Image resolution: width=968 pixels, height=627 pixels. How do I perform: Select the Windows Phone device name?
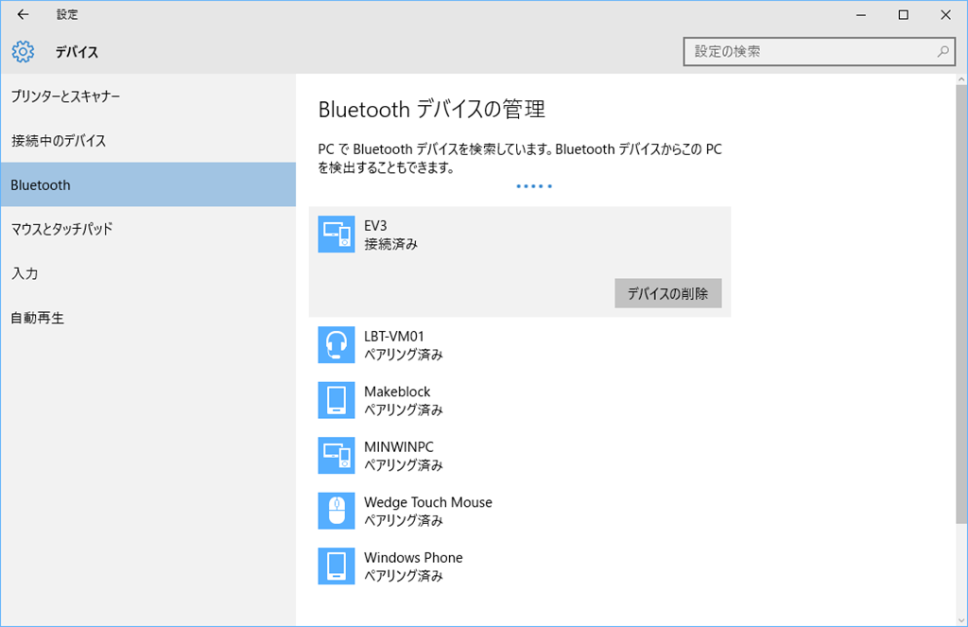(x=413, y=557)
